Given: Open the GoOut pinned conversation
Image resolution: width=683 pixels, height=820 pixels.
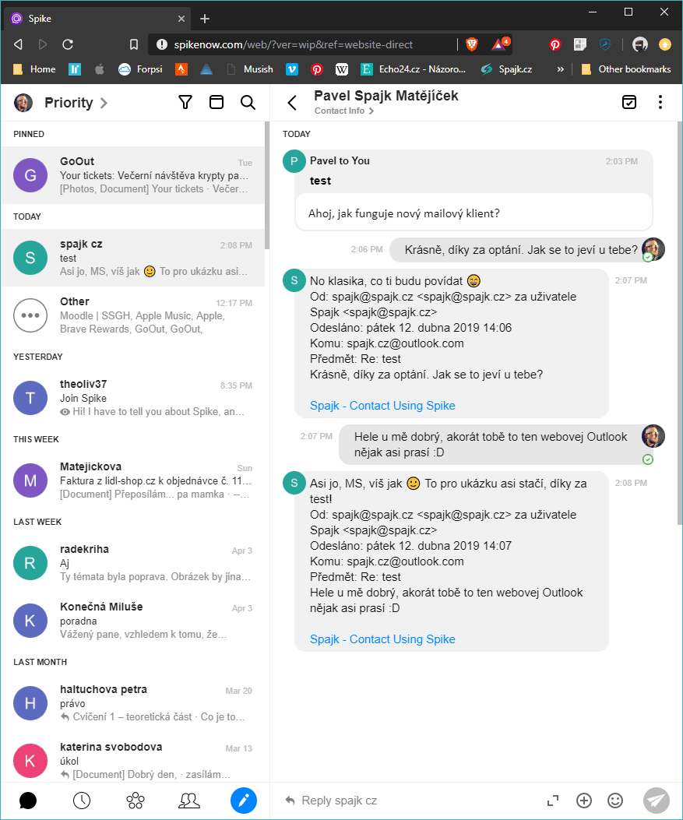Looking at the screenshot, I should coord(133,175).
